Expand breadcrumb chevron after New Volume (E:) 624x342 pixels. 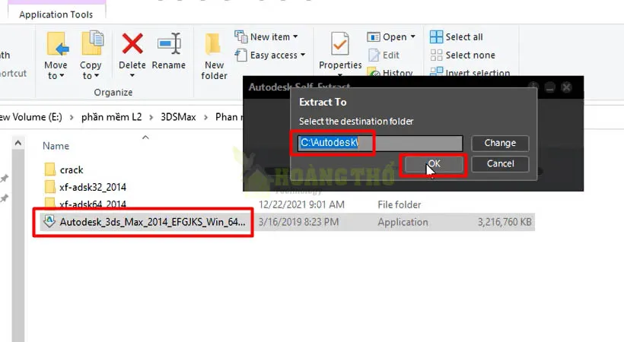click(72, 117)
